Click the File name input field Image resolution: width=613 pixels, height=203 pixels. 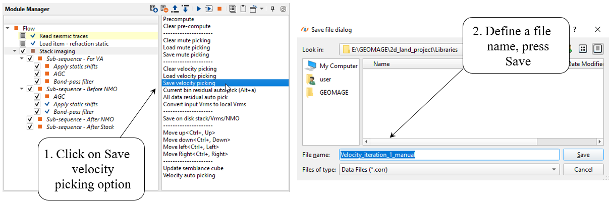pos(449,155)
